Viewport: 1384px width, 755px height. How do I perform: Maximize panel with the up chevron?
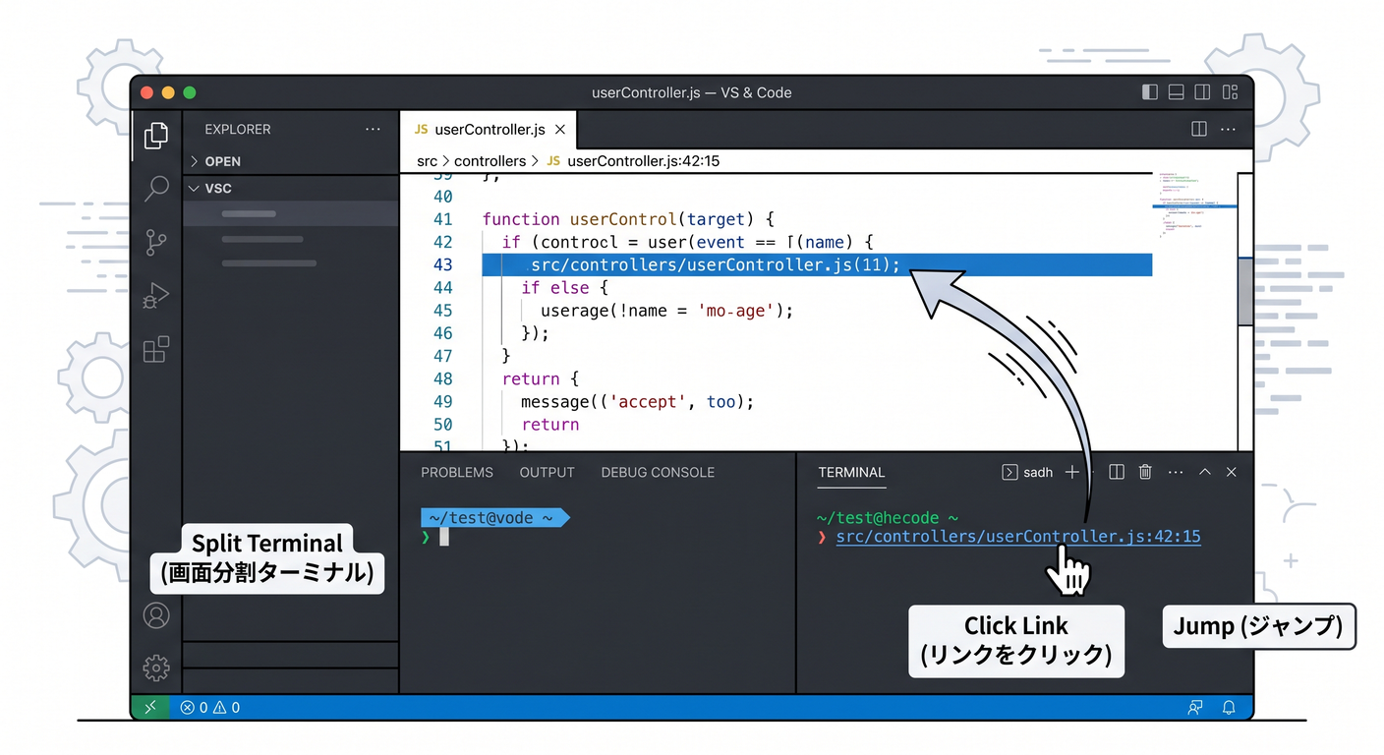point(1205,472)
